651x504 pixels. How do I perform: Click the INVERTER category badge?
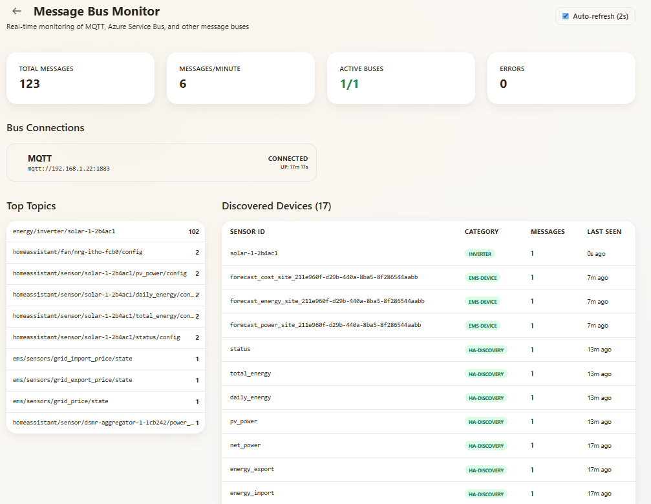480,254
